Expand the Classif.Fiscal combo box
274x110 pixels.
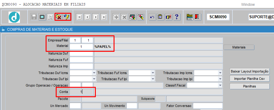pyautogui.click(x=220, y=85)
